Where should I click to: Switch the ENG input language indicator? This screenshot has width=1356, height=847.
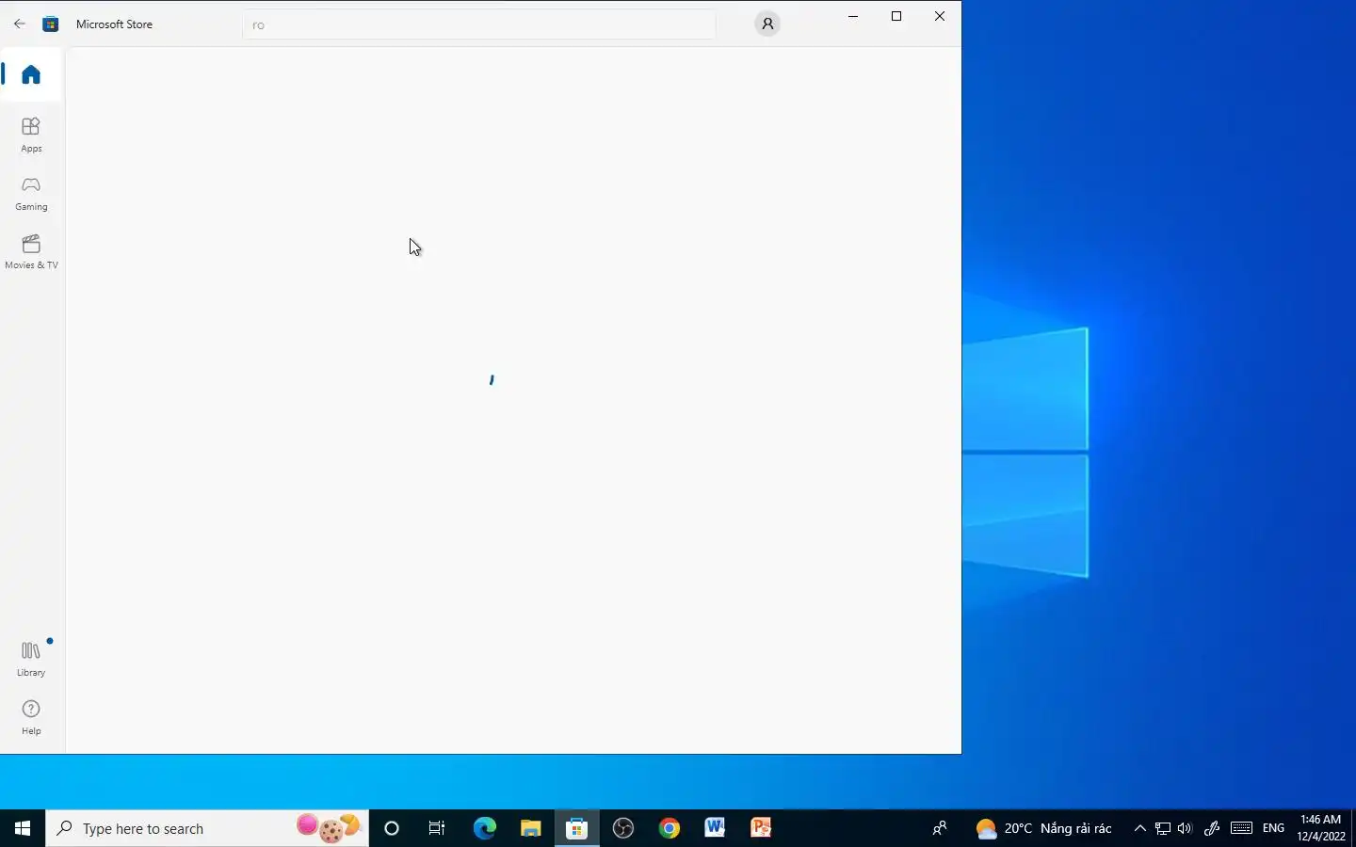click(x=1273, y=828)
